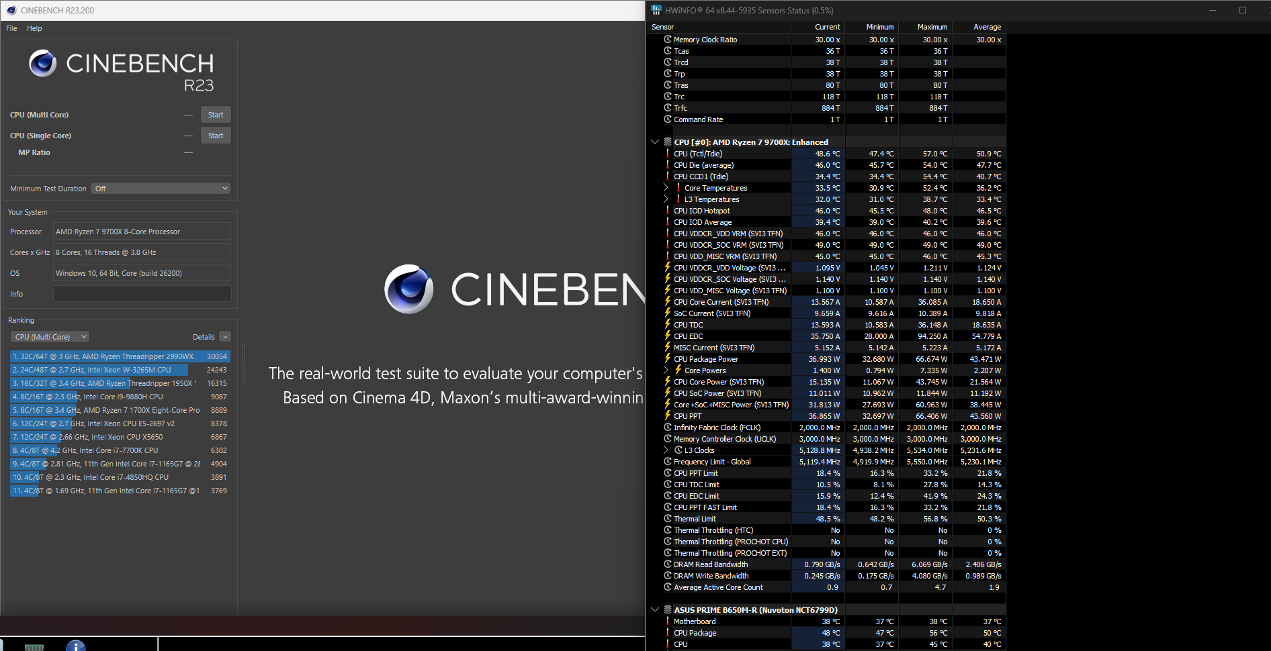Start the CPU (Multi Core) test
This screenshot has height=651, width=1271.
tap(216, 115)
